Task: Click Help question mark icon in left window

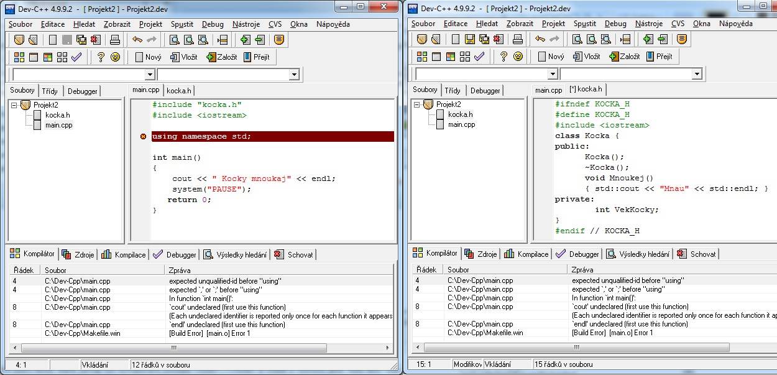Action: click(x=100, y=57)
